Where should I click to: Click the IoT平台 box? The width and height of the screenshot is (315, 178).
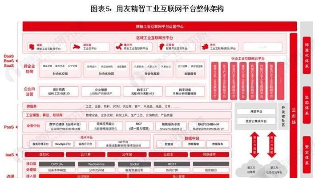click(x=123, y=144)
